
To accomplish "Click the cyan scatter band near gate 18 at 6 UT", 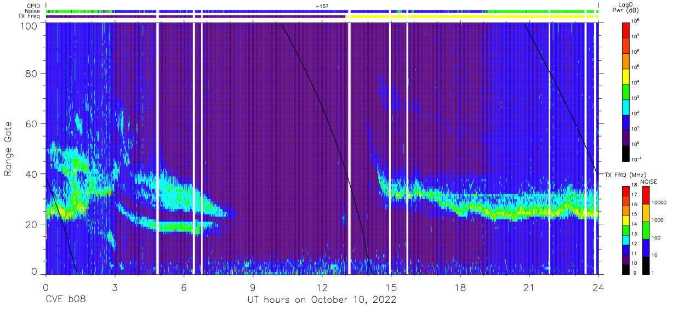I will [184, 227].
